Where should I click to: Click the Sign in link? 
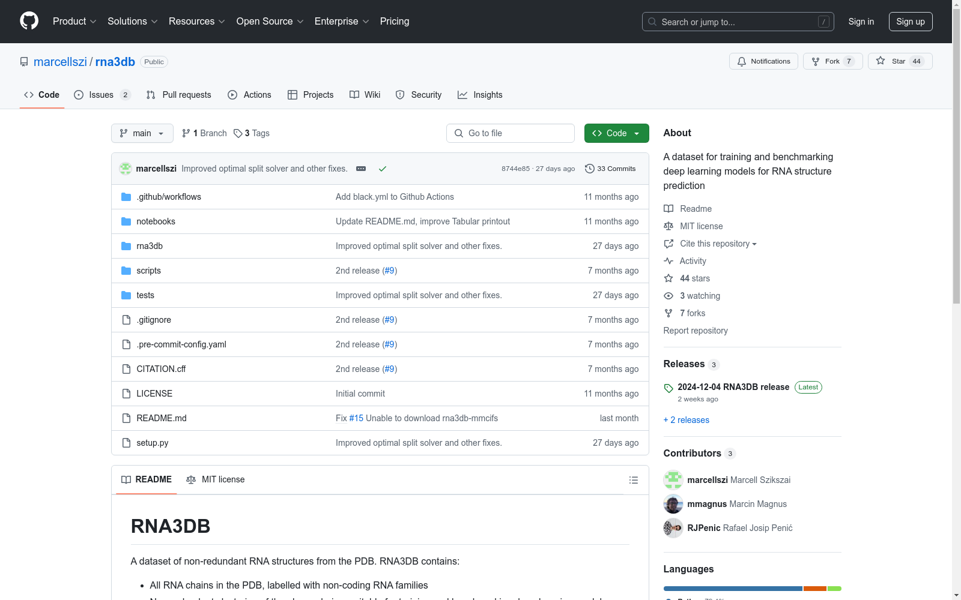(861, 22)
